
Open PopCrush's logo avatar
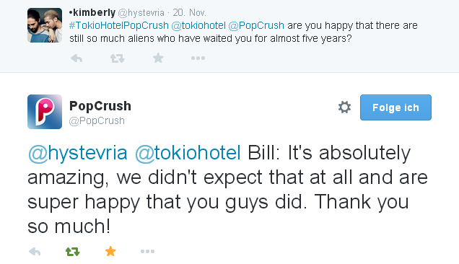(45, 112)
